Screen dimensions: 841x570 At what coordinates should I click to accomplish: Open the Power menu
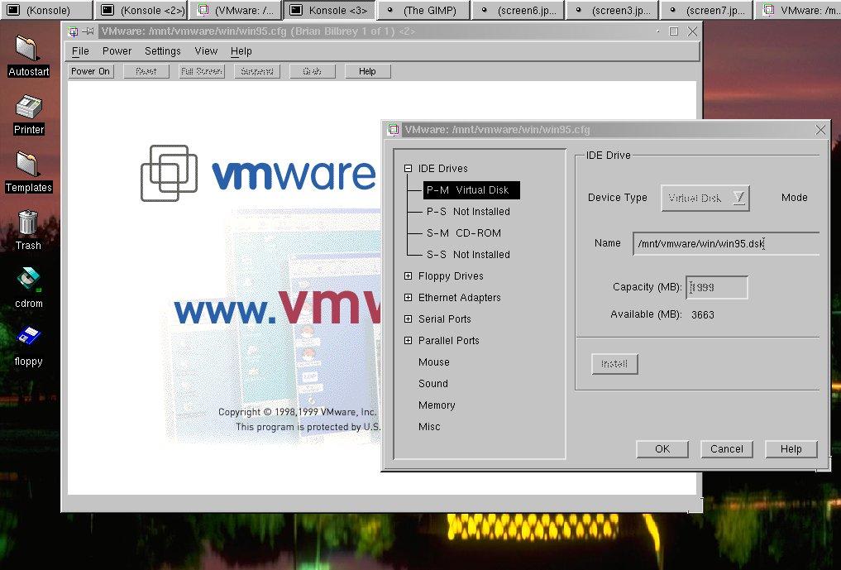click(117, 51)
